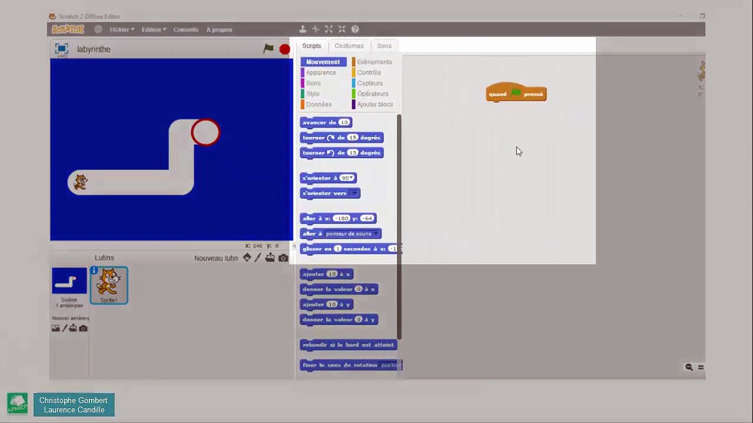Select the Ajouter blocs category
The image size is (753, 423).
click(x=375, y=104)
